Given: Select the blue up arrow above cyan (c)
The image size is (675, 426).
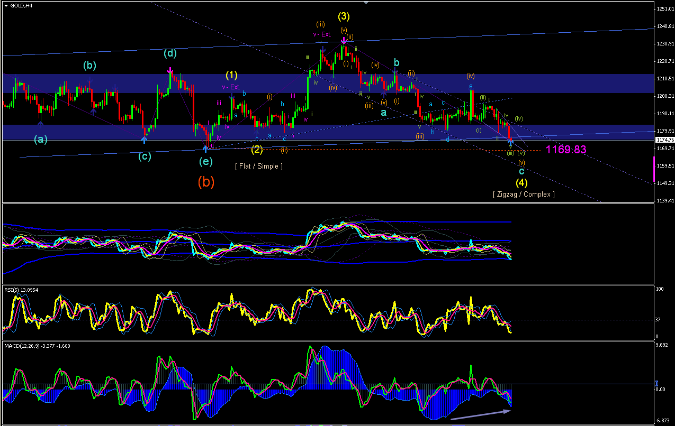Looking at the screenshot, I should click(x=144, y=139).
